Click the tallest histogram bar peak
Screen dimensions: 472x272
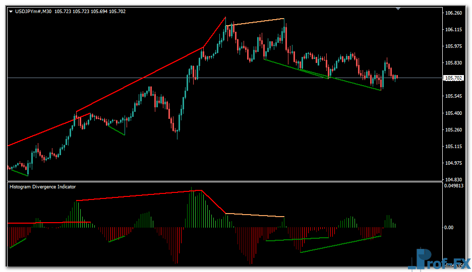193,190
